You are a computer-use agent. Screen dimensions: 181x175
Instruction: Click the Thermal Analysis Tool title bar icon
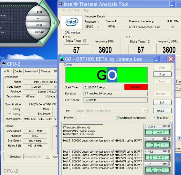coord(61,4)
